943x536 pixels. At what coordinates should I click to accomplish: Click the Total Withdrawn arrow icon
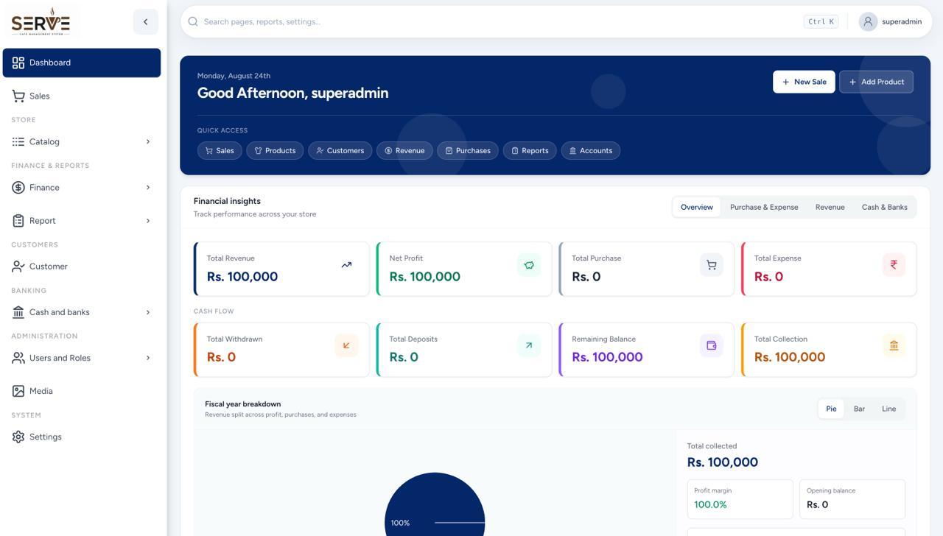pos(346,345)
